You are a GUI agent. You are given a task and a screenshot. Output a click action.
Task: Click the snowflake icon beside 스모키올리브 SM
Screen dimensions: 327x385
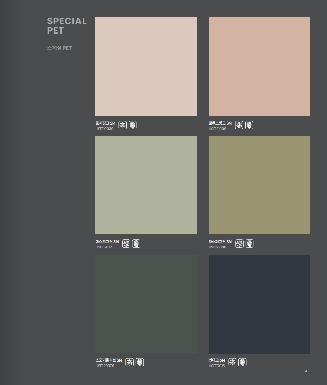(130, 362)
